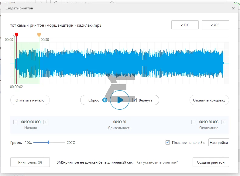This screenshot has height=176, width=240.
Task: Click the blue waveform at its middle
Action: click(119, 63)
